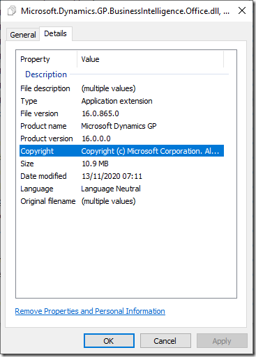Image resolution: width=256 pixels, height=357 pixels.
Task: Switch to the General tab
Action: (x=23, y=35)
